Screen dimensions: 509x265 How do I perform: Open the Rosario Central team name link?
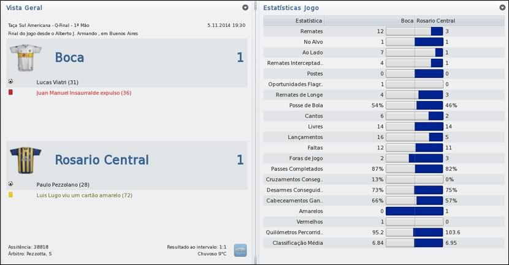tap(102, 160)
